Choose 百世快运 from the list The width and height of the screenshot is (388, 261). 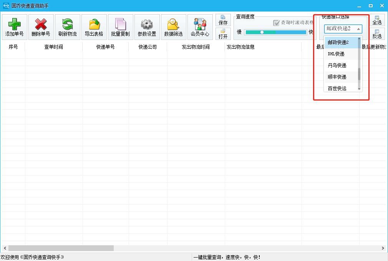tap(342, 88)
